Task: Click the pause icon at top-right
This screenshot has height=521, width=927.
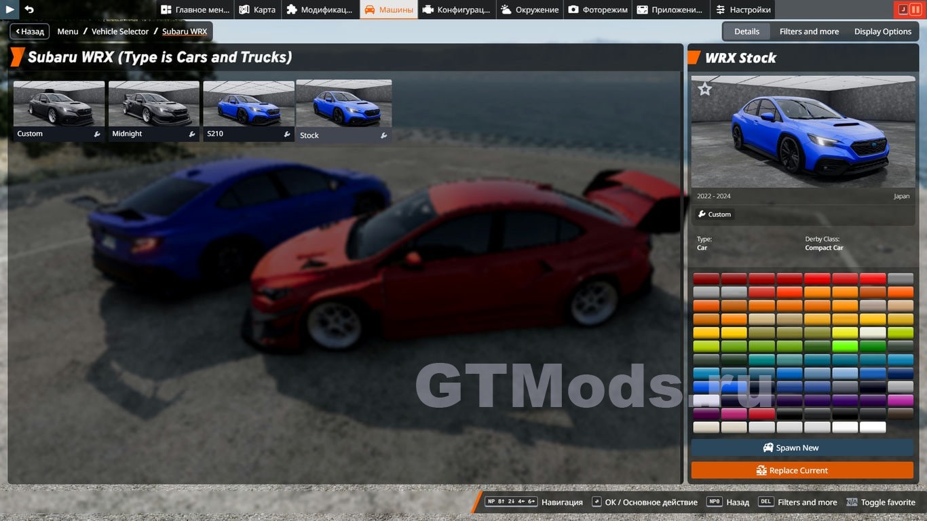Action: tap(915, 9)
